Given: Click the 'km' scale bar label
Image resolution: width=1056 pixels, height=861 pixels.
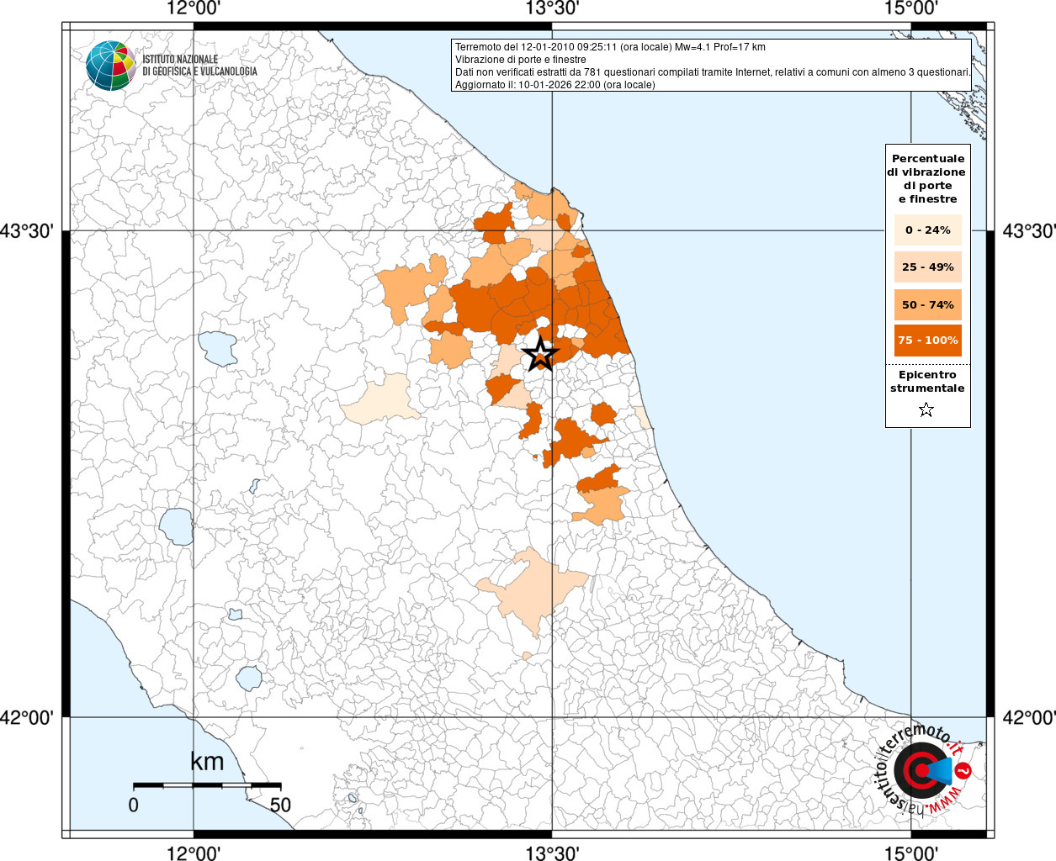Looking at the screenshot, I should (x=207, y=762).
